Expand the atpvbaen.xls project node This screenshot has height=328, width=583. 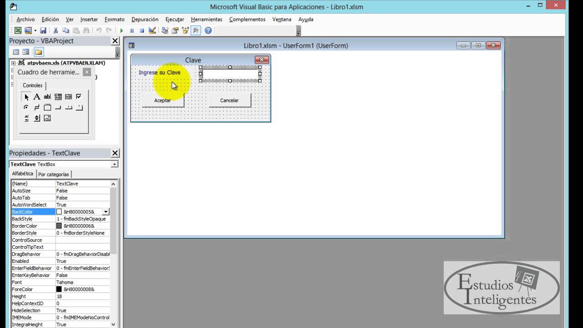click(x=13, y=63)
